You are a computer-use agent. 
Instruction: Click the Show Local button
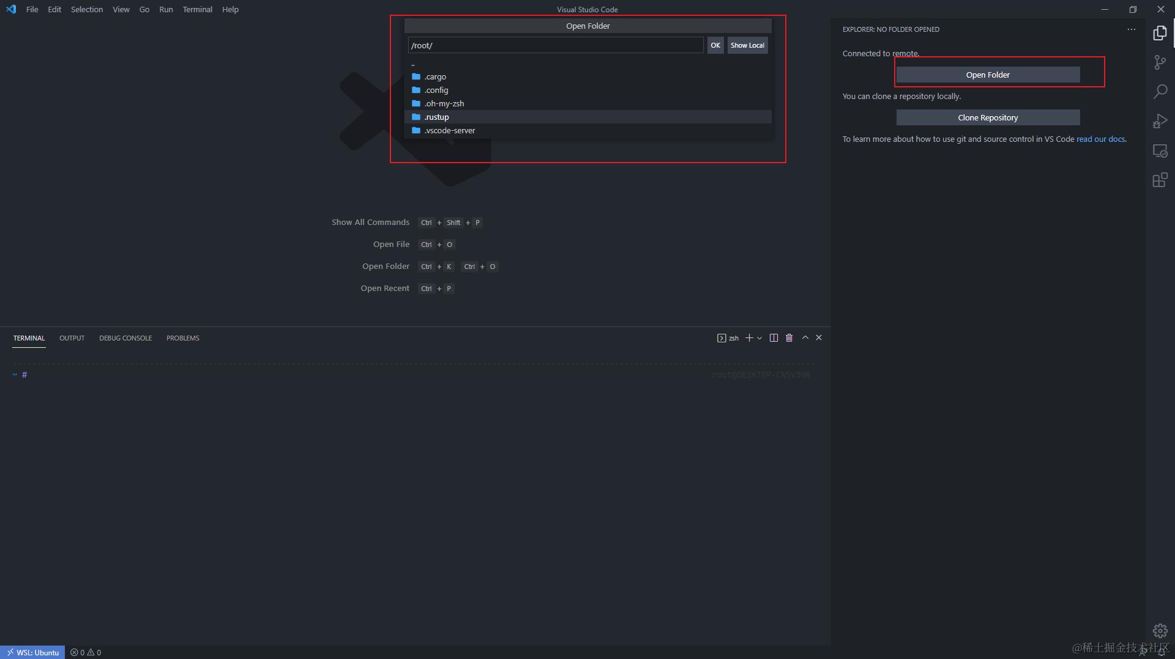[747, 45]
